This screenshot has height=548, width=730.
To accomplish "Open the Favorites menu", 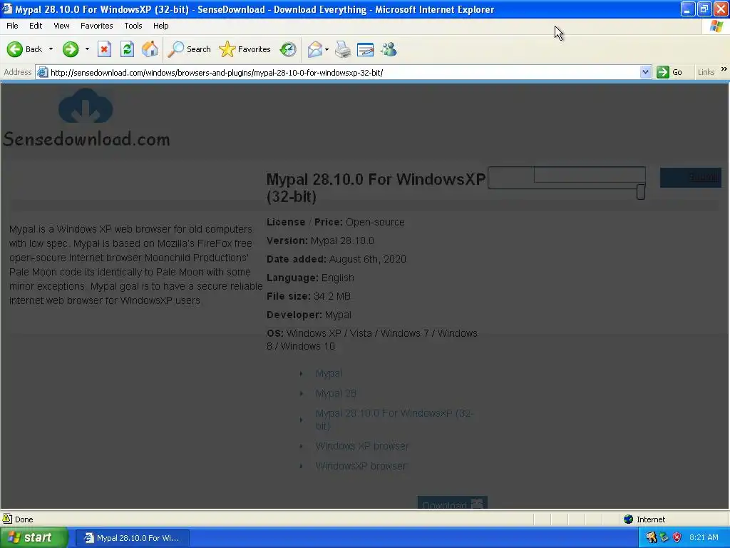I will coord(96,26).
